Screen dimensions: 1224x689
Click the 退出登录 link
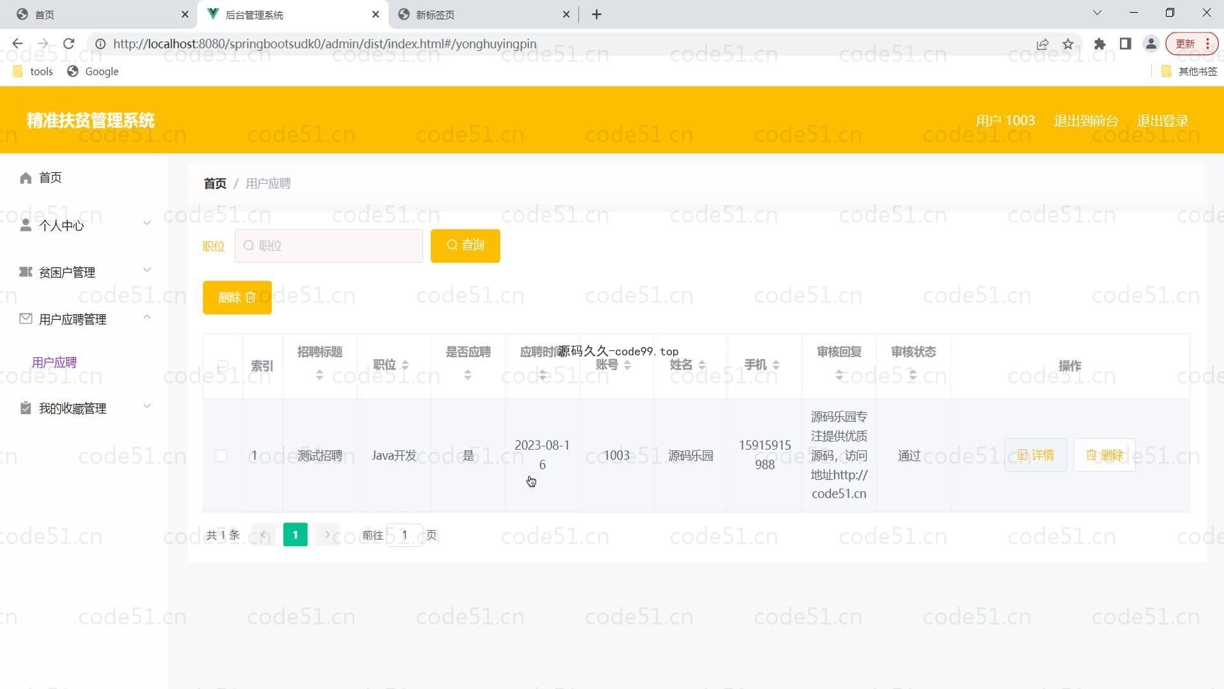(1162, 121)
